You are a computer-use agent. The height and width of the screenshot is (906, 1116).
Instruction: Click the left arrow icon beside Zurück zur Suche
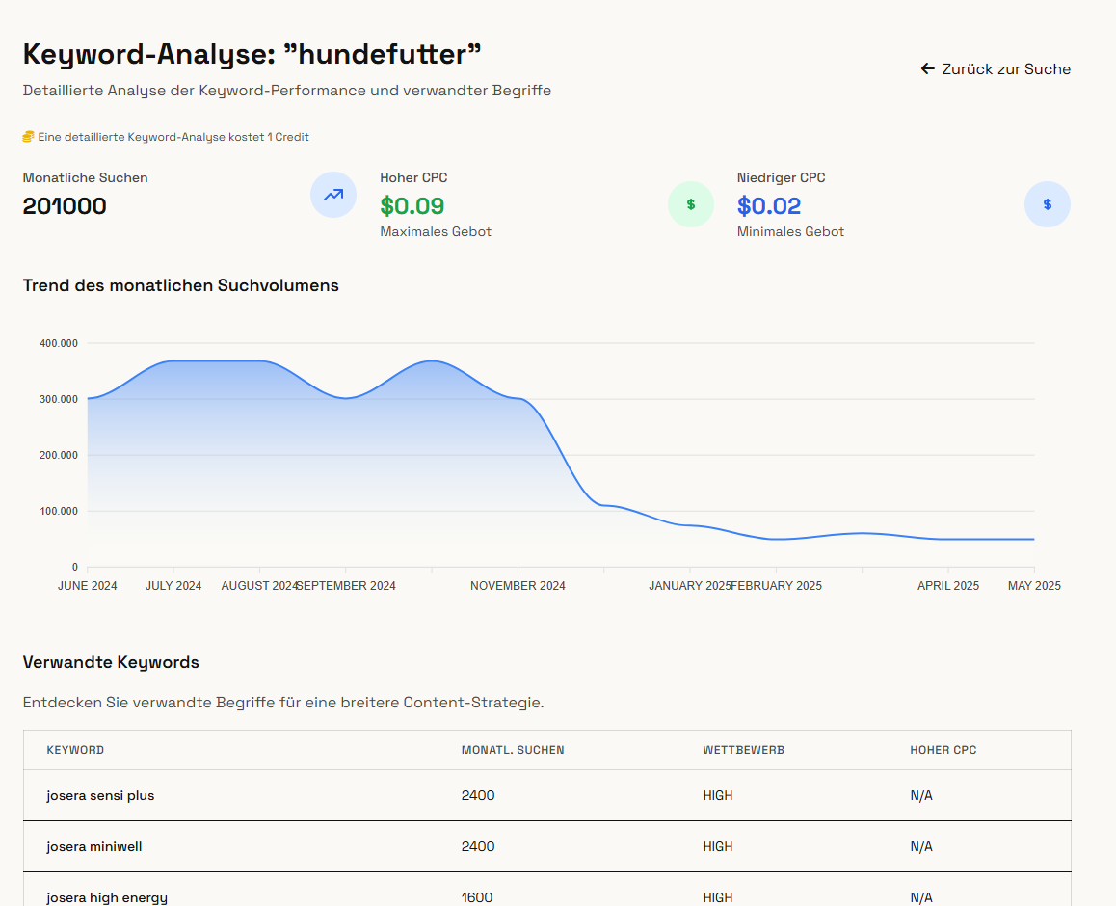point(927,68)
